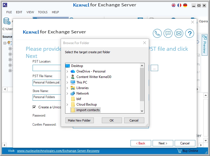The image size is (210, 156).
Task: Close the Browse For Folder dialog
Action: click(145, 43)
